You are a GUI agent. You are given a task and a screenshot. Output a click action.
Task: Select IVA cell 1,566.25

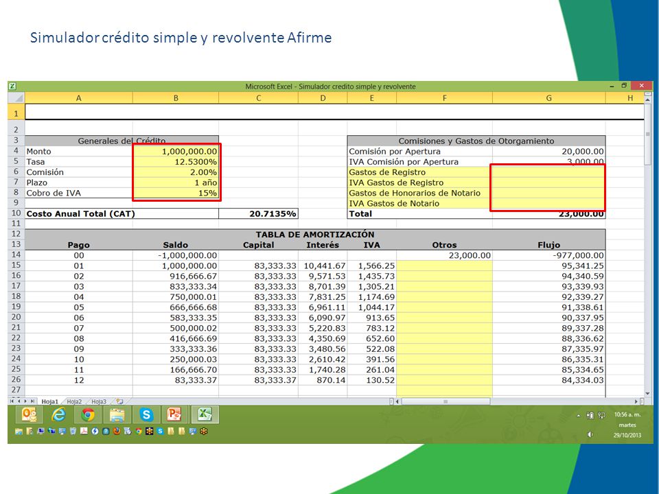click(x=372, y=266)
